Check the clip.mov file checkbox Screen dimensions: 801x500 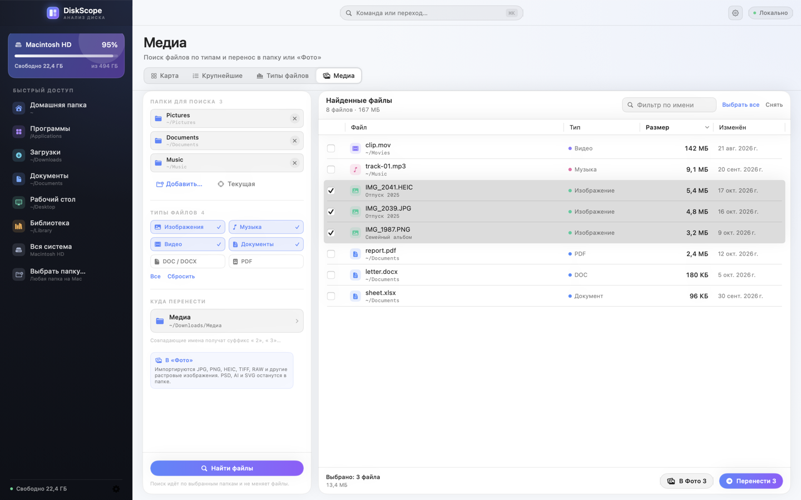(x=331, y=148)
